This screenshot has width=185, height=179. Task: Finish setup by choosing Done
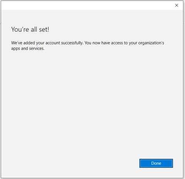pos(156,163)
